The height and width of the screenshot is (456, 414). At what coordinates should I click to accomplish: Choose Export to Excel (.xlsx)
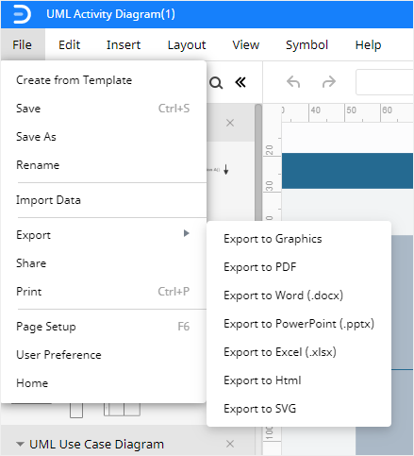[299, 352]
